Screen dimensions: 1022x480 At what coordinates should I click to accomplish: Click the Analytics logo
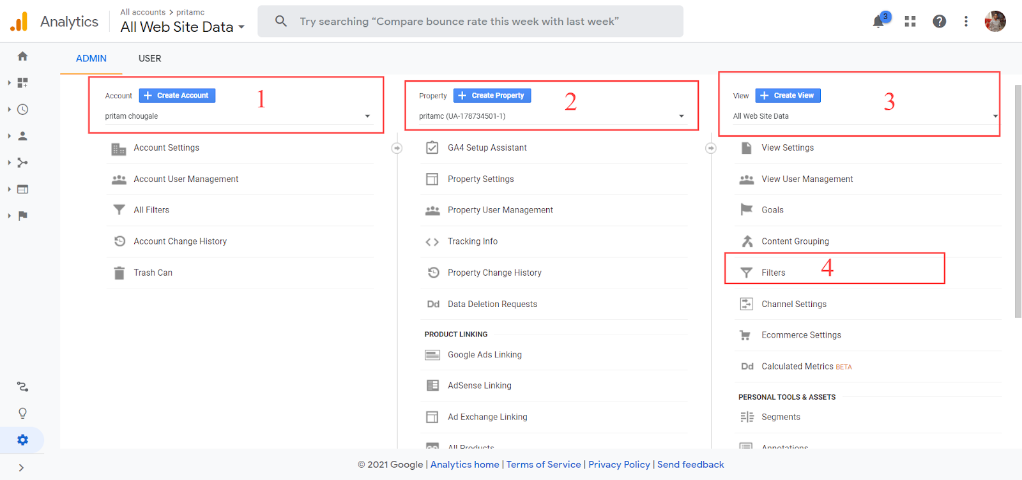tap(19, 22)
